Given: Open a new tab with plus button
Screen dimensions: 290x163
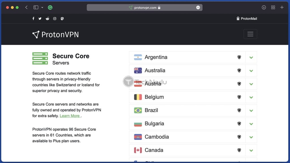Looking at the screenshot, I should [x=282, y=7].
